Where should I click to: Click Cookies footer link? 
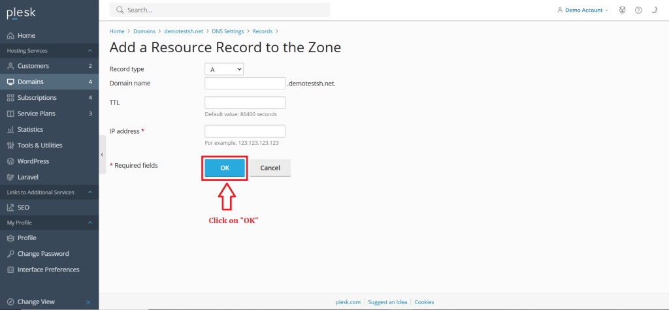(424, 302)
